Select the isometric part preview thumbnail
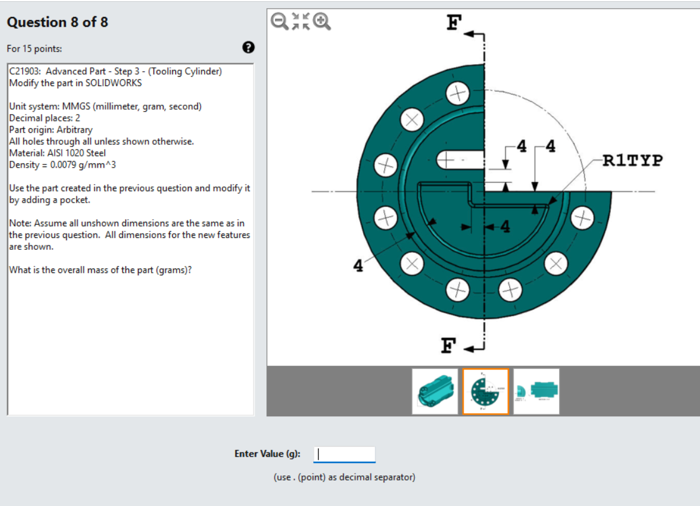Screen dimensions: 700x506 click(x=435, y=391)
